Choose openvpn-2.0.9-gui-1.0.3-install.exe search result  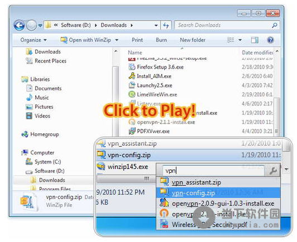tap(218, 204)
